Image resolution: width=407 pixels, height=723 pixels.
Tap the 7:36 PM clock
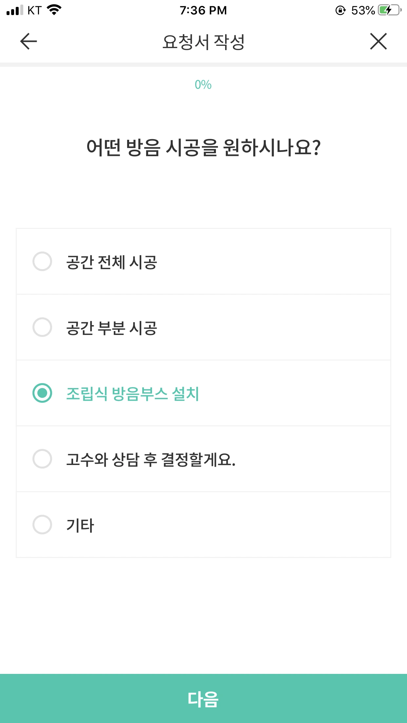tap(203, 10)
